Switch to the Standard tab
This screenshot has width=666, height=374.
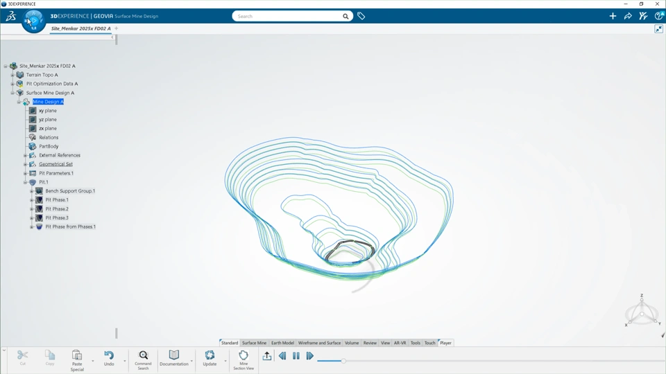coord(230,343)
